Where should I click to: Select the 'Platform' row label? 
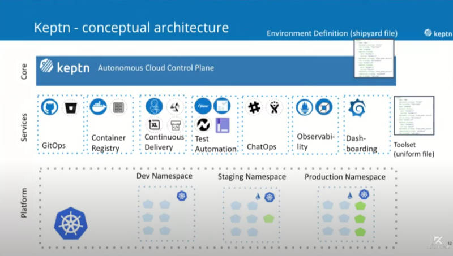click(x=24, y=203)
